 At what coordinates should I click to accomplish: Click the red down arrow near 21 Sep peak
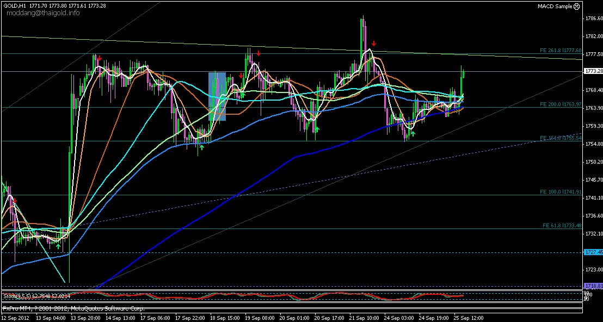[x=374, y=43]
